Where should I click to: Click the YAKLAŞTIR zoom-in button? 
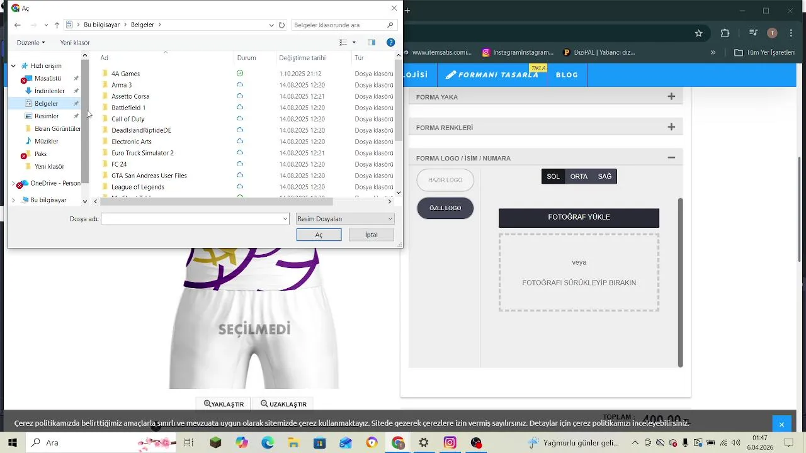coord(224,404)
